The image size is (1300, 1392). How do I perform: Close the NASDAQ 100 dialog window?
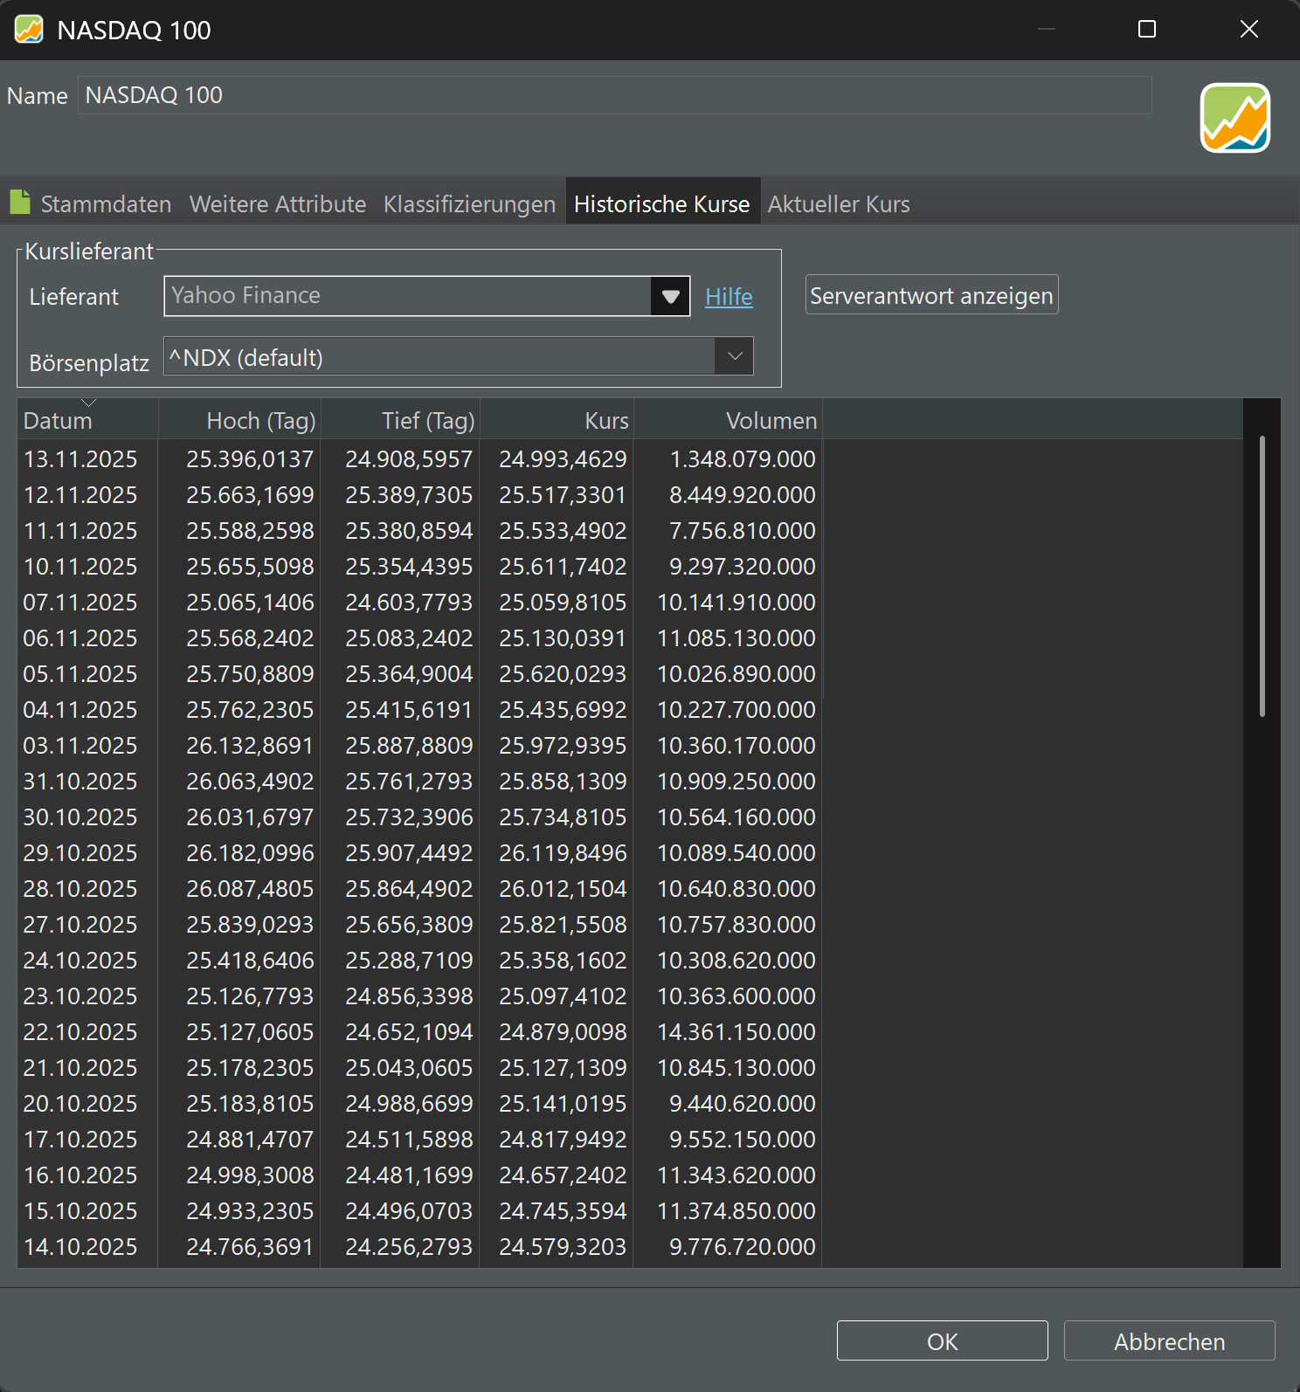click(x=1248, y=30)
